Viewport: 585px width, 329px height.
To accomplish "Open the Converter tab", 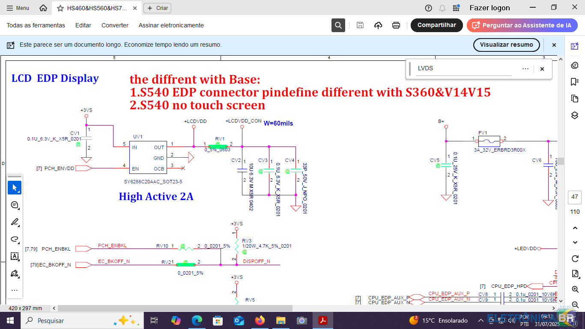I will (x=115, y=25).
